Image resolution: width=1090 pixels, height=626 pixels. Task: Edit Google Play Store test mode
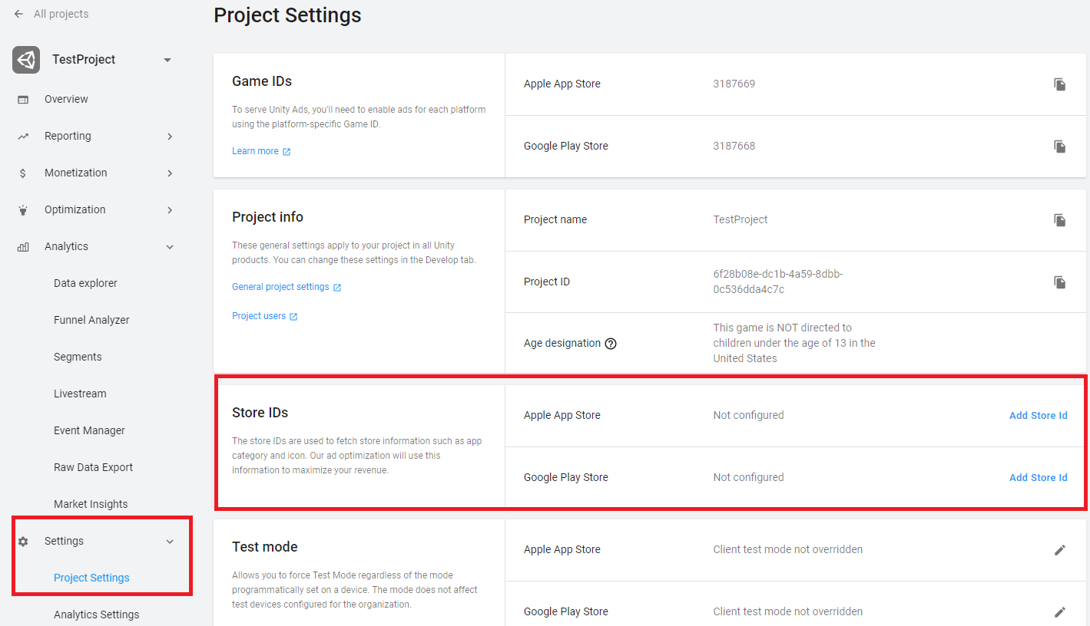coord(1060,612)
